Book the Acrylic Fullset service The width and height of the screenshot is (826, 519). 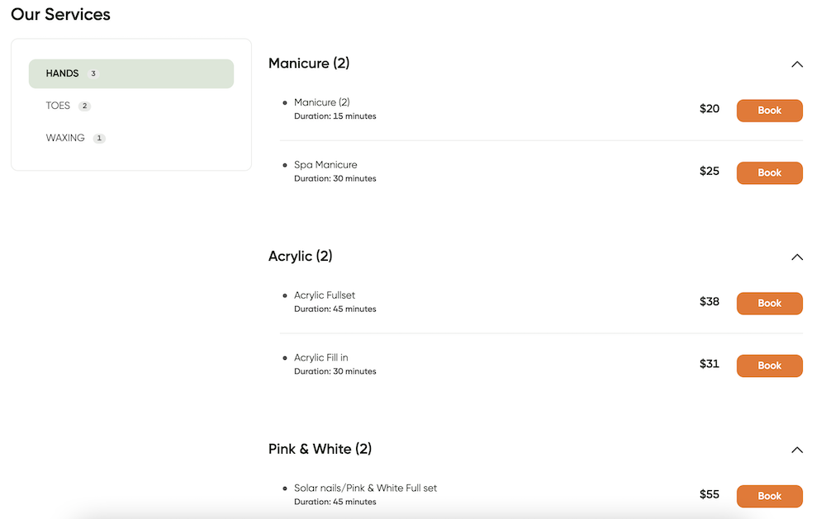coord(769,303)
